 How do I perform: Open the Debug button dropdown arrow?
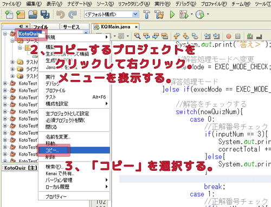pos(192,14)
